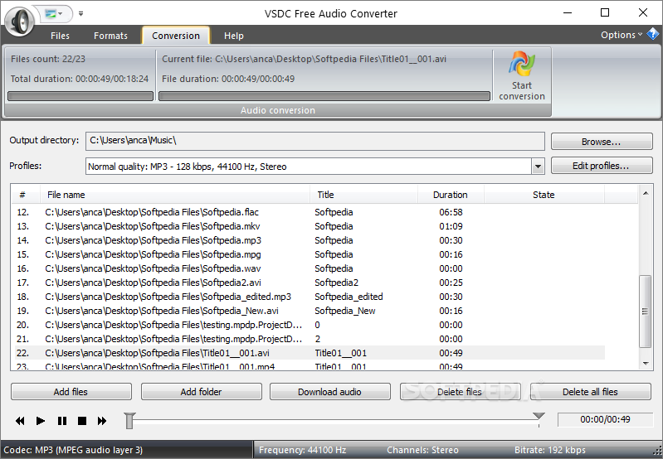This screenshot has height=459, width=663.
Task: Click the Softpedia_edited title cell
Action: [349, 297]
